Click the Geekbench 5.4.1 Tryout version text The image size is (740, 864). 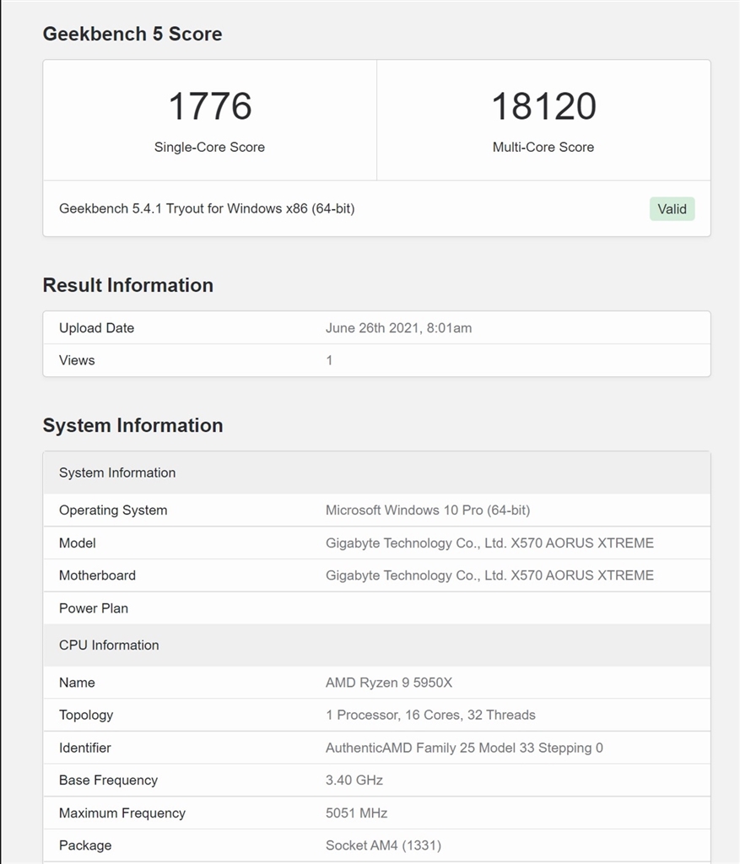207,208
